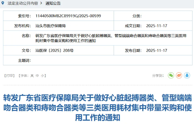The image size is (194, 127).
Task: Share the notice via QQ icon
Action: pyautogui.click(x=187, y=75)
